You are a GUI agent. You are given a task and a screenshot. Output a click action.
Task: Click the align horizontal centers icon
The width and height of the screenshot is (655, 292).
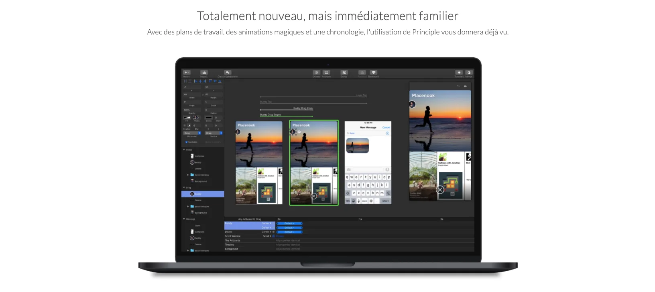200,81
